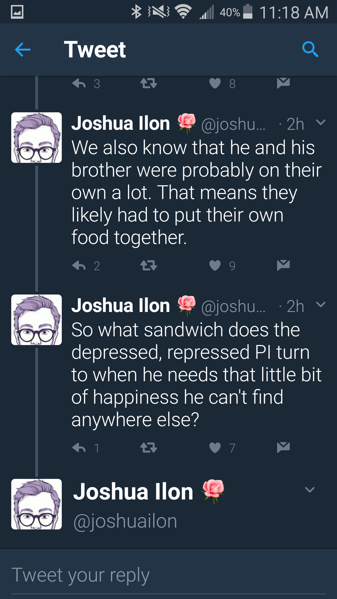Open the chevron menu beside @joshuailon
This screenshot has width=337, height=599.
(x=310, y=490)
